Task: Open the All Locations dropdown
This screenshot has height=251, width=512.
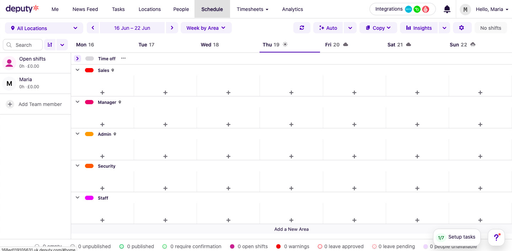Action: 44,28
